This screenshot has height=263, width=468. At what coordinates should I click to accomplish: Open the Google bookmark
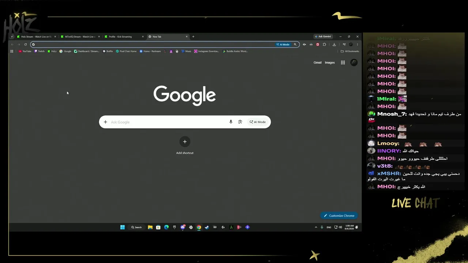point(65,51)
